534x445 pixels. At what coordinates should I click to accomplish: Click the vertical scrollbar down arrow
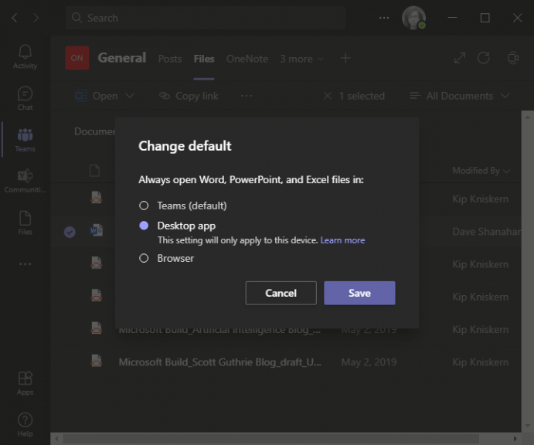click(x=528, y=426)
